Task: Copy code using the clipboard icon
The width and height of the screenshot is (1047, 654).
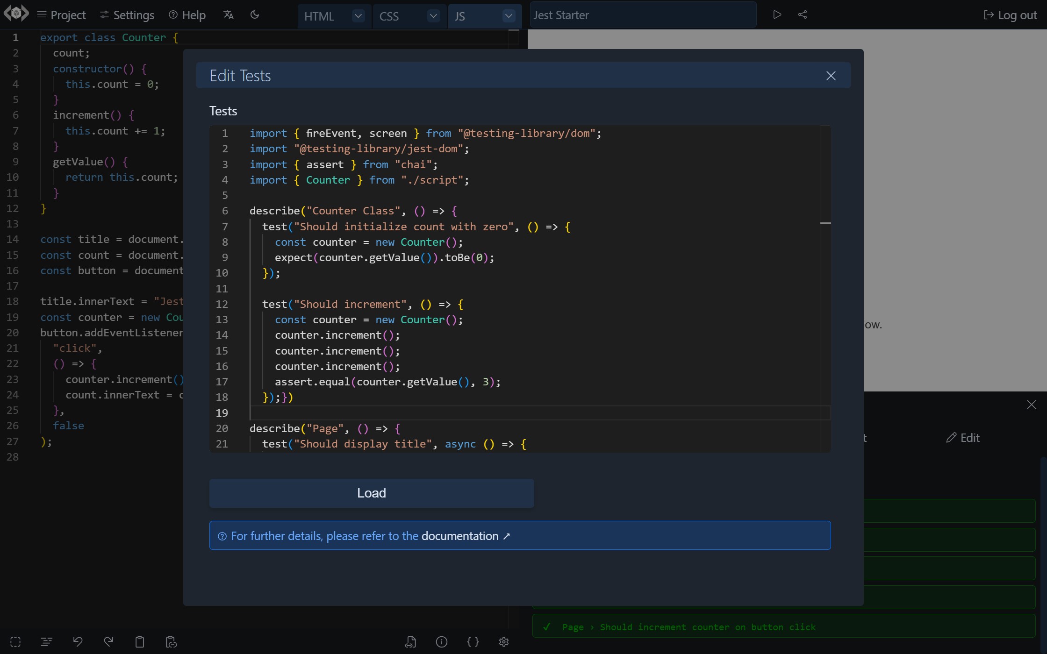Action: tap(139, 642)
